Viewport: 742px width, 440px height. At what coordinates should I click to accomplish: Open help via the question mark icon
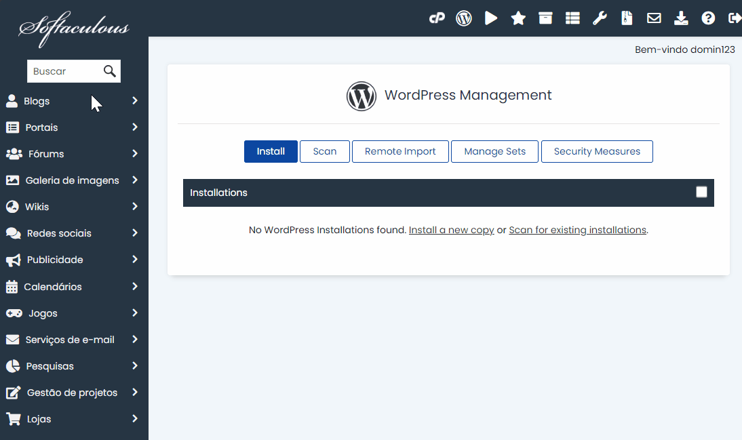point(708,18)
